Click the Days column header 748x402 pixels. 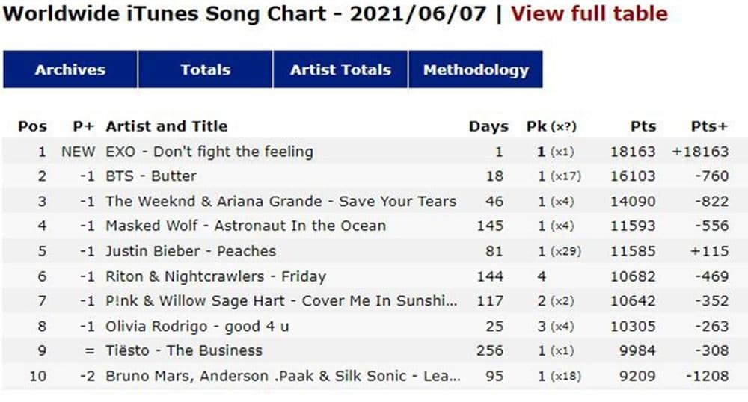[488, 126]
